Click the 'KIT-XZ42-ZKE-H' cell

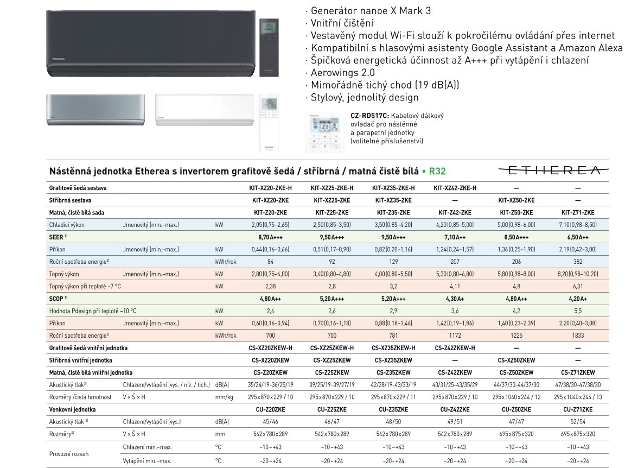tap(455, 188)
